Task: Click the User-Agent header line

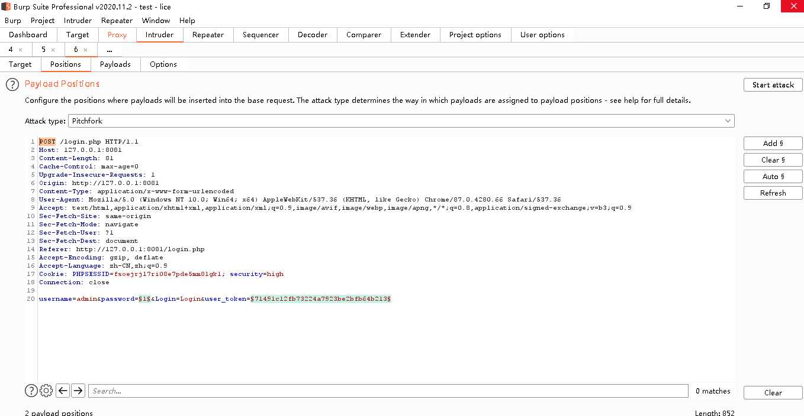Action: pos(300,200)
